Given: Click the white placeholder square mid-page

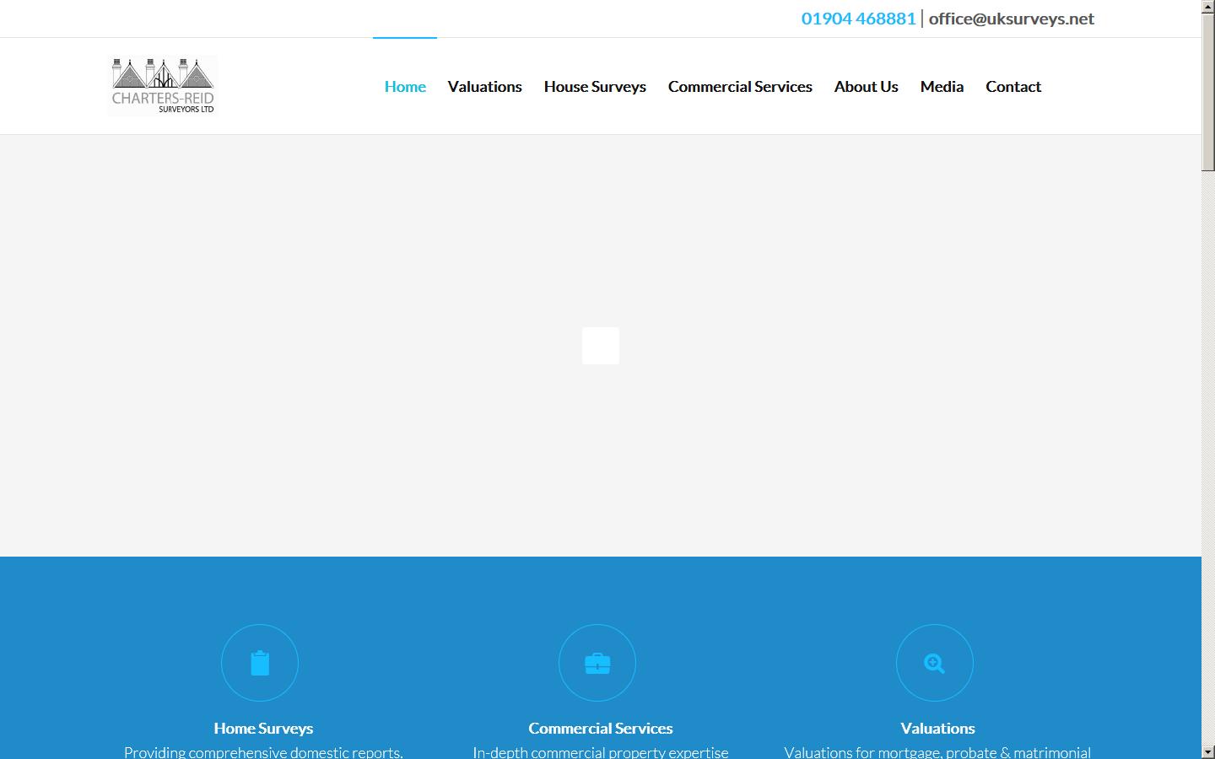Looking at the screenshot, I should [x=600, y=346].
